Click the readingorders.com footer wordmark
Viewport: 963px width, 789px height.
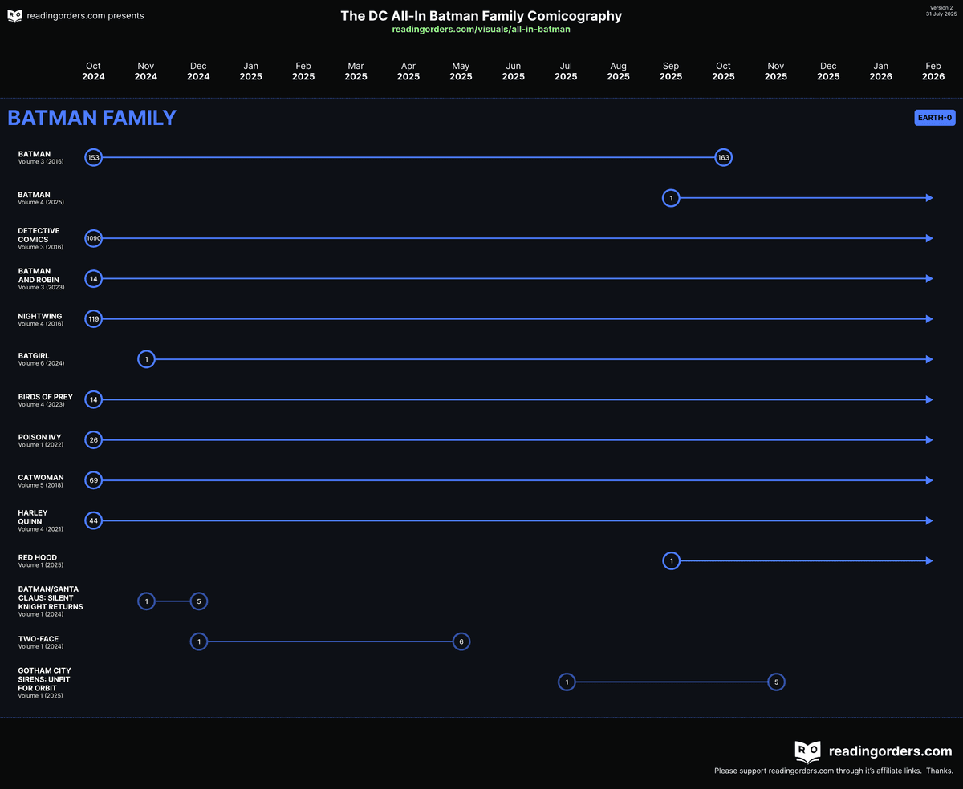[x=890, y=751]
